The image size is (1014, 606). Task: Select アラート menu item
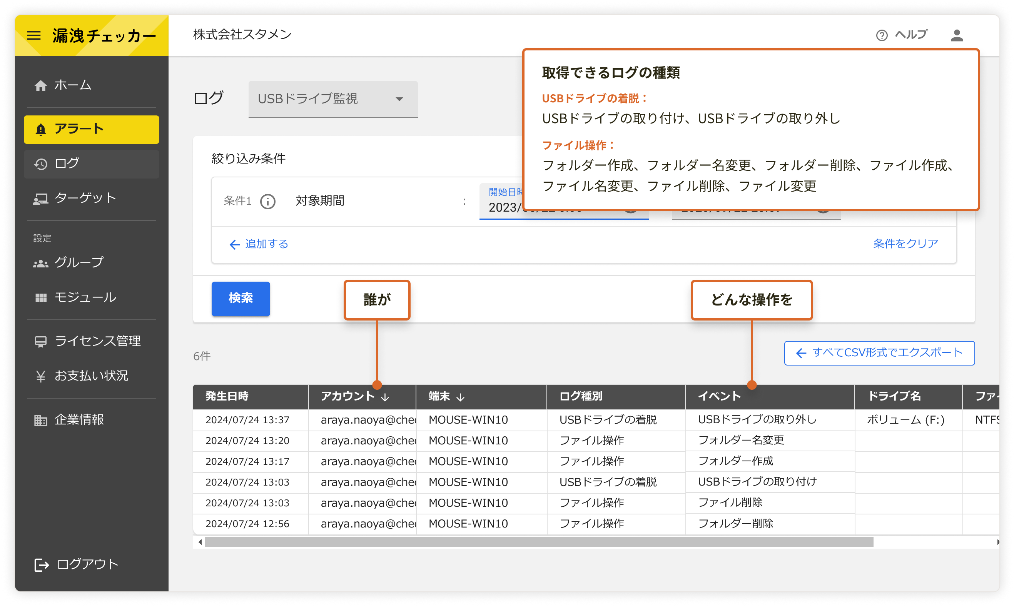pyautogui.click(x=91, y=129)
